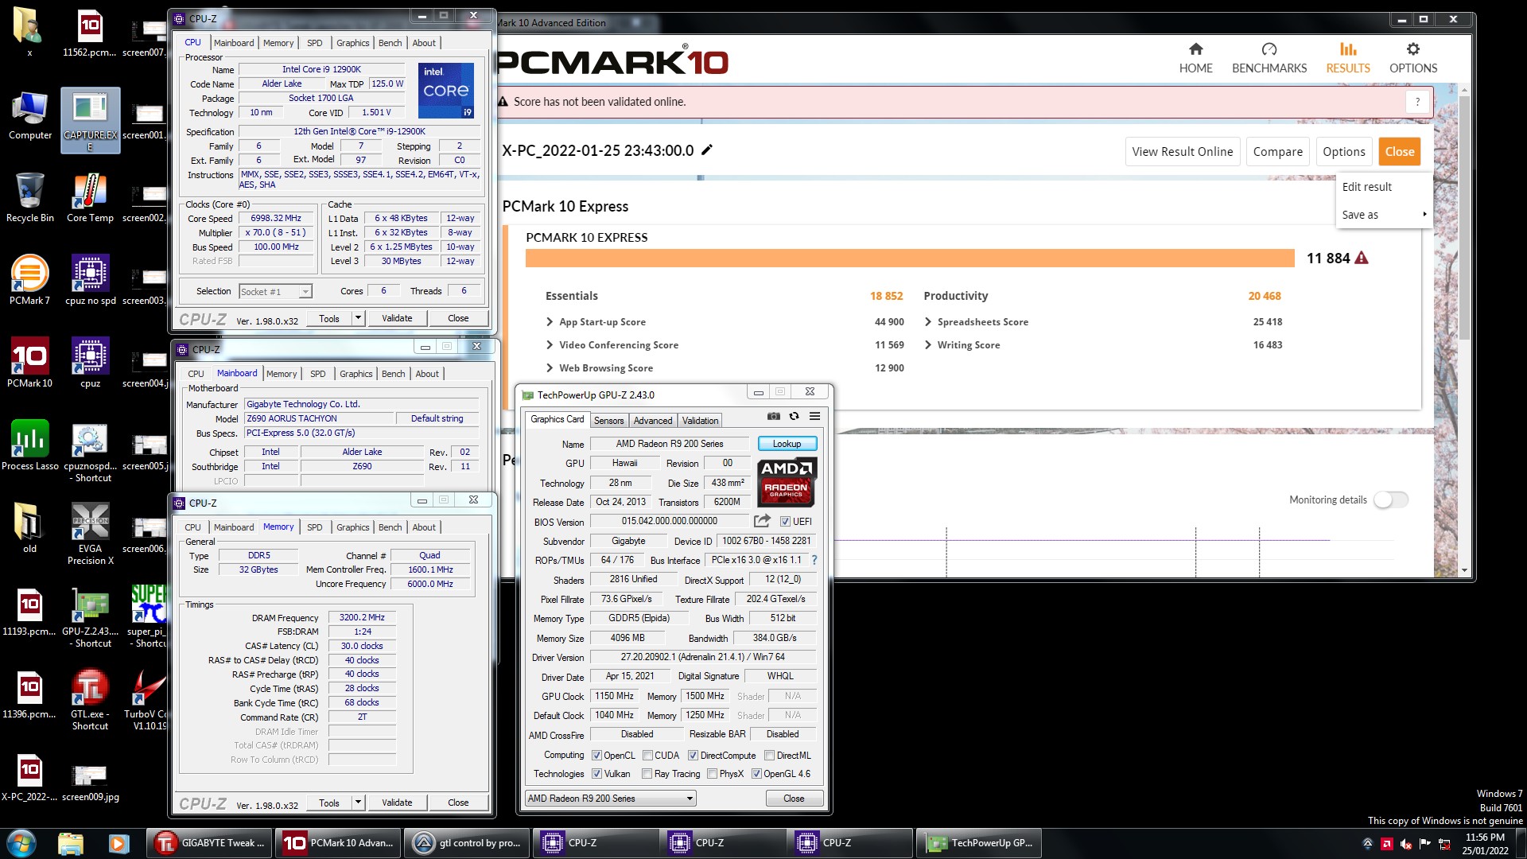Click the BIOS export share icon
Viewport: 1527px width, 859px height.
762,521
